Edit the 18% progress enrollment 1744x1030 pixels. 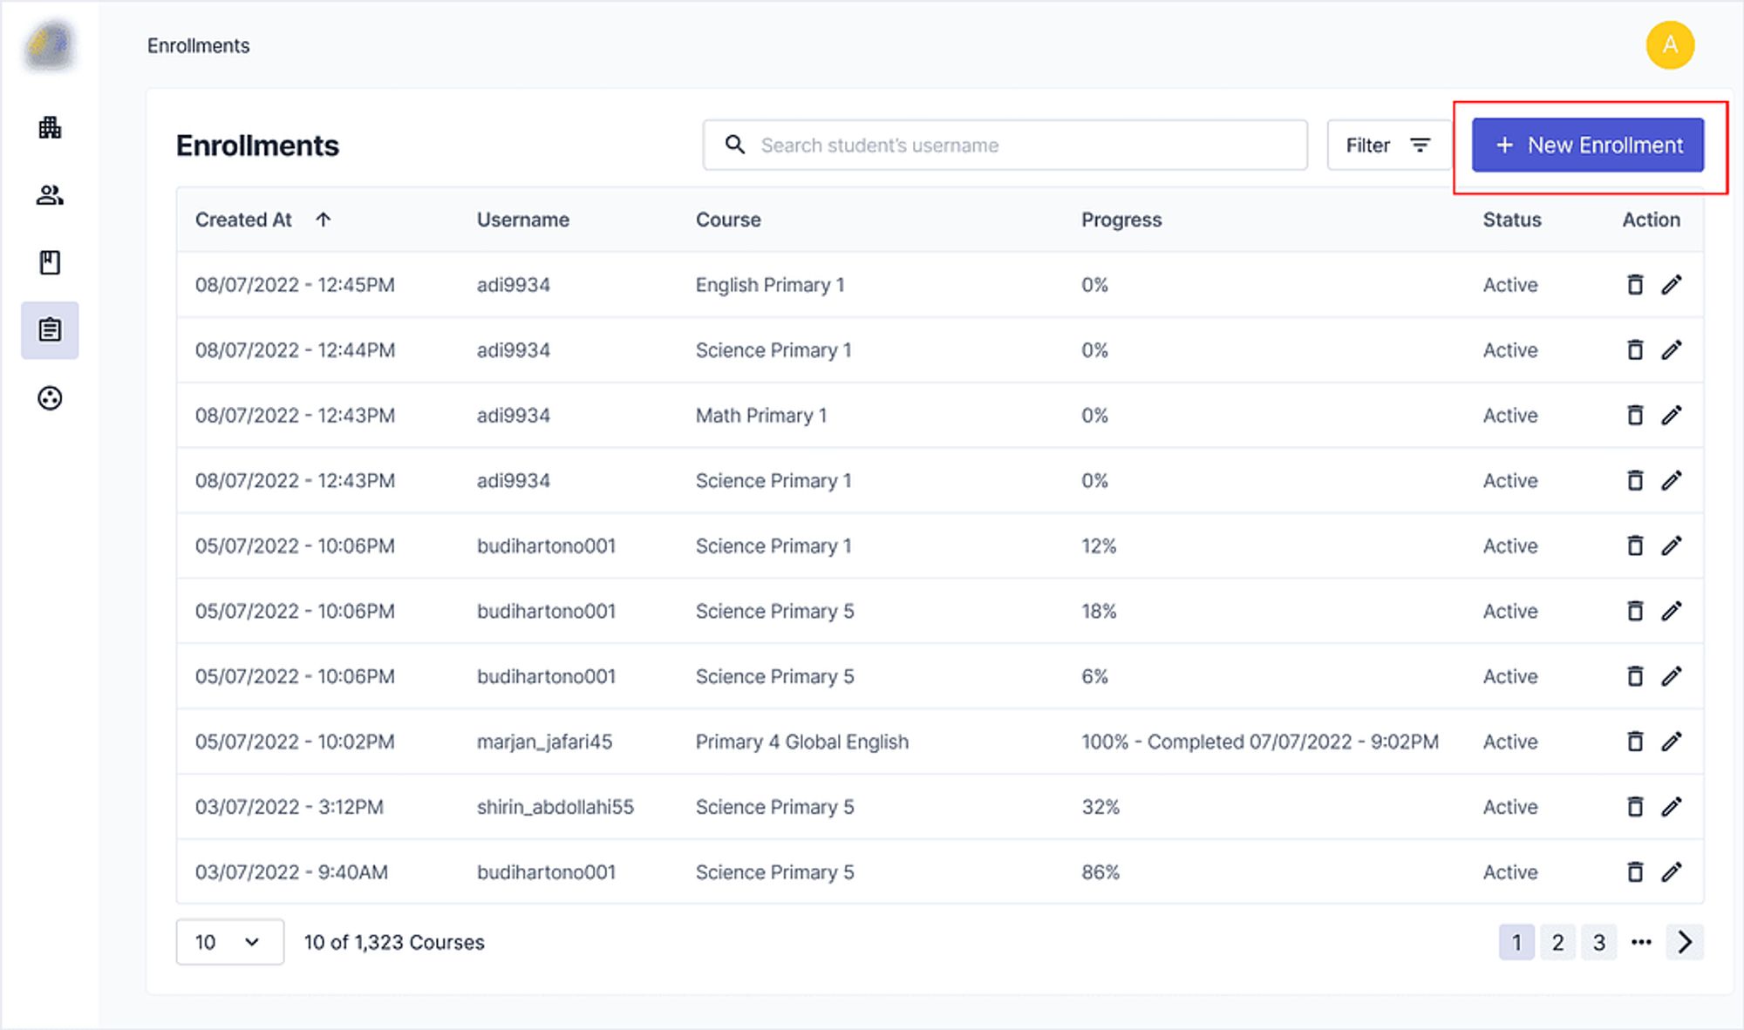click(1672, 611)
